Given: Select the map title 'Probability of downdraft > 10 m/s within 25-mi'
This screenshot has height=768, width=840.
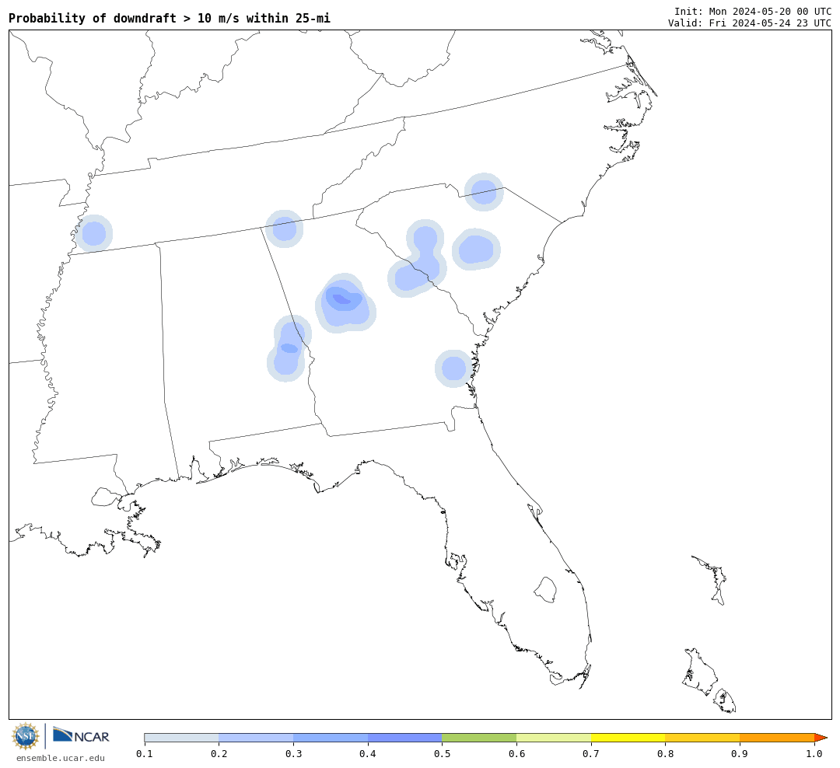Looking at the screenshot, I should 170,18.
